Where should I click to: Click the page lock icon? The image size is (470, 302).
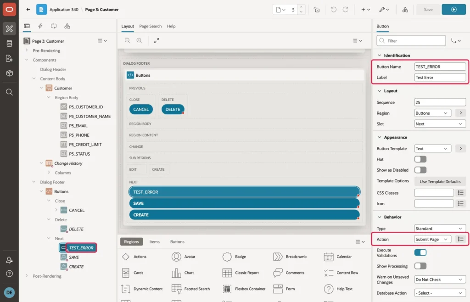pos(317,10)
